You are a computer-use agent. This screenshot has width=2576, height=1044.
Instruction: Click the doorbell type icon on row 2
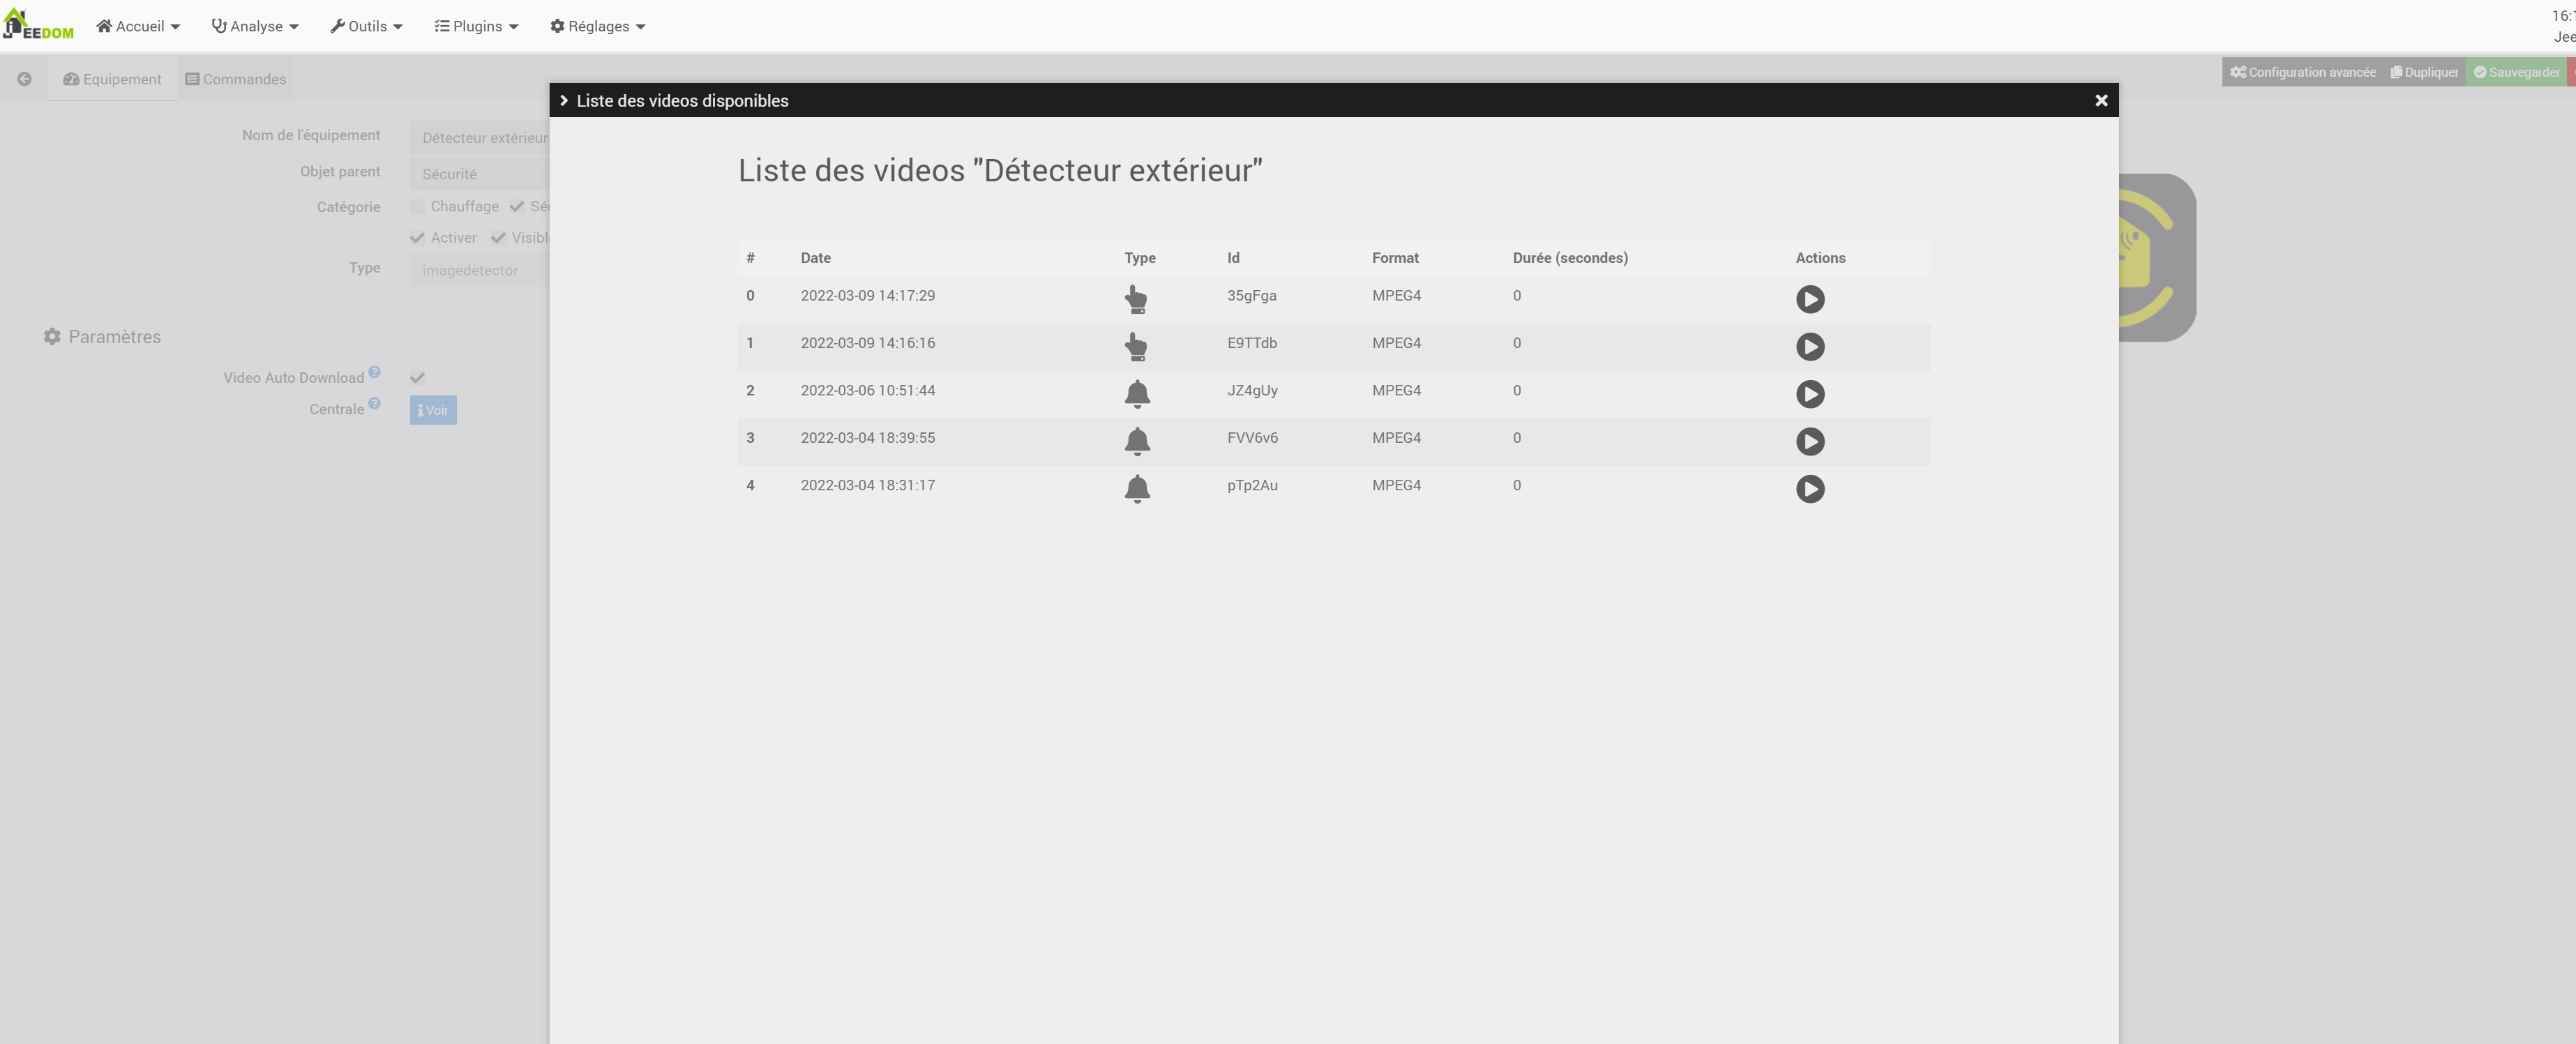click(x=1137, y=394)
